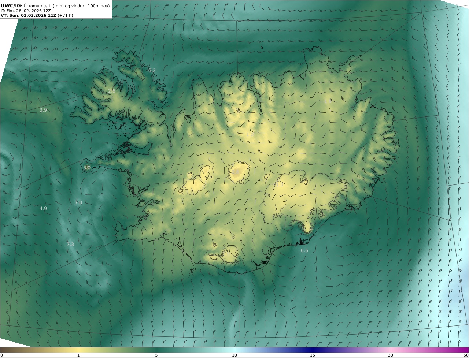The width and height of the screenshot is (469, 358).
Task: Select the 2.5 value over the Westfjords
Action: (x=112, y=91)
